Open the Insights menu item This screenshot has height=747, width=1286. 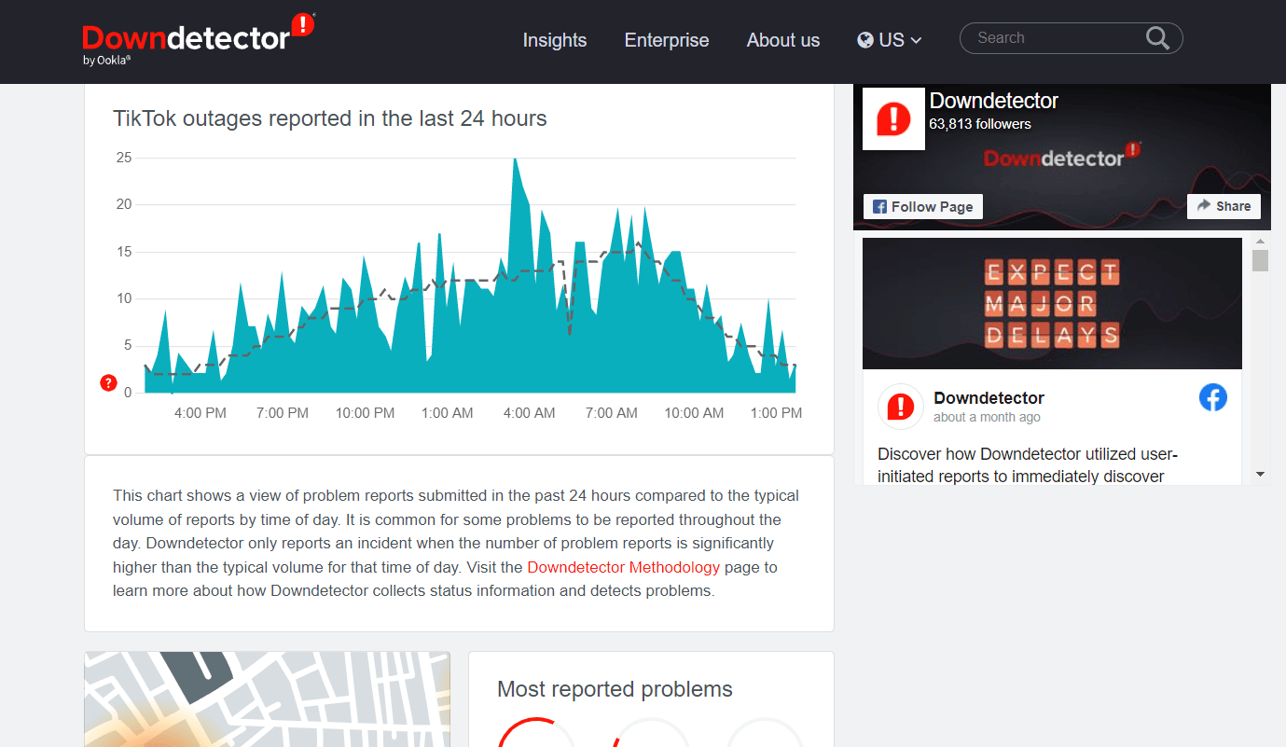point(554,40)
